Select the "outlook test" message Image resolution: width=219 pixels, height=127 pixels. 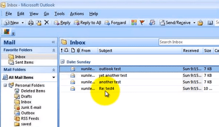click(x=139, y=69)
